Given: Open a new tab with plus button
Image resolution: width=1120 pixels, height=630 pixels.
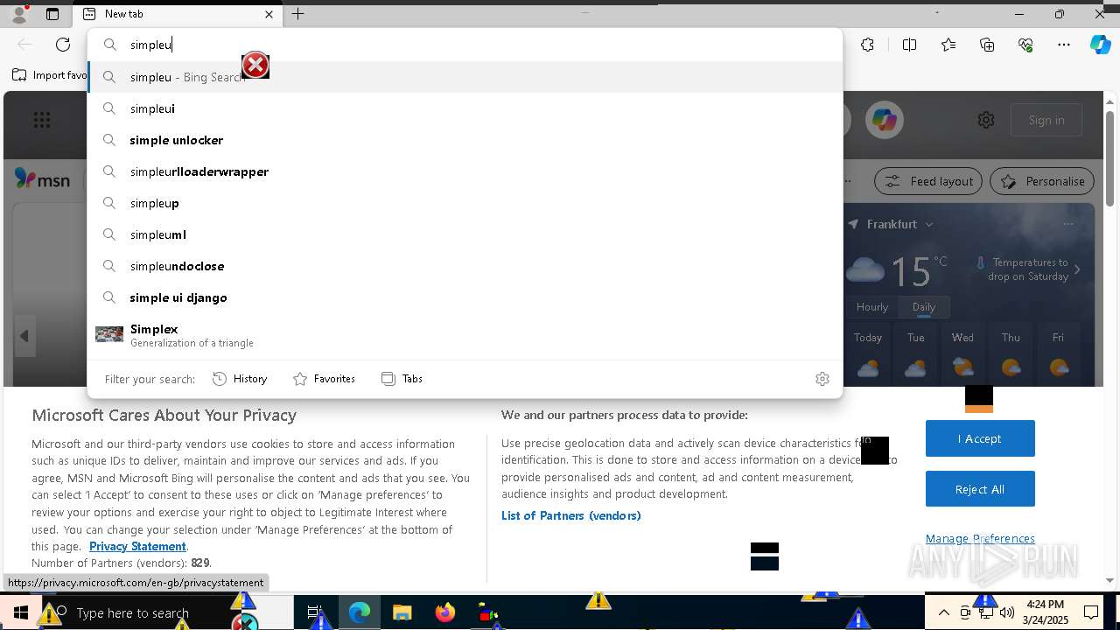Looking at the screenshot, I should pos(298,14).
